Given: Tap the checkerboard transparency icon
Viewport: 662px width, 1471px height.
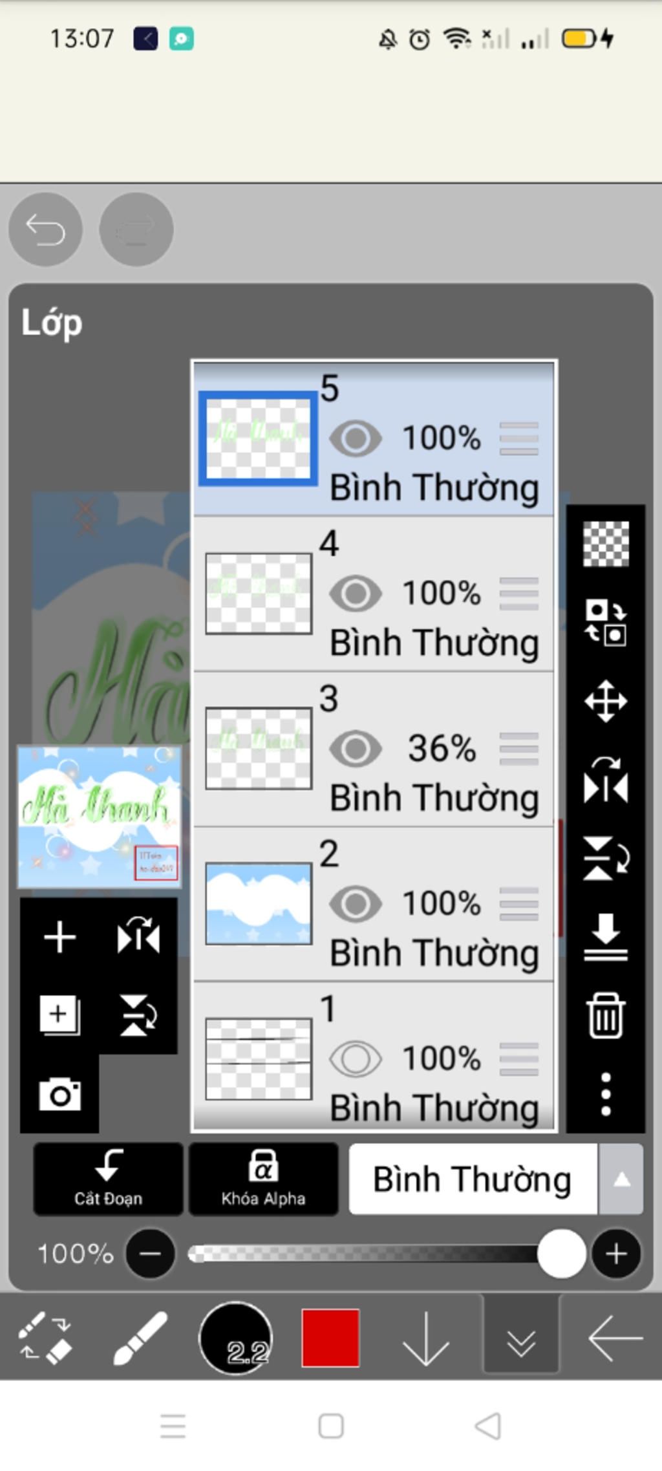Looking at the screenshot, I should pyautogui.click(x=605, y=544).
